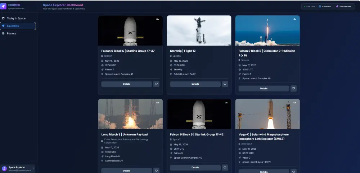360x173 pixels.
Task: Click the 20 Launches badge
Action: [x=343, y=6]
